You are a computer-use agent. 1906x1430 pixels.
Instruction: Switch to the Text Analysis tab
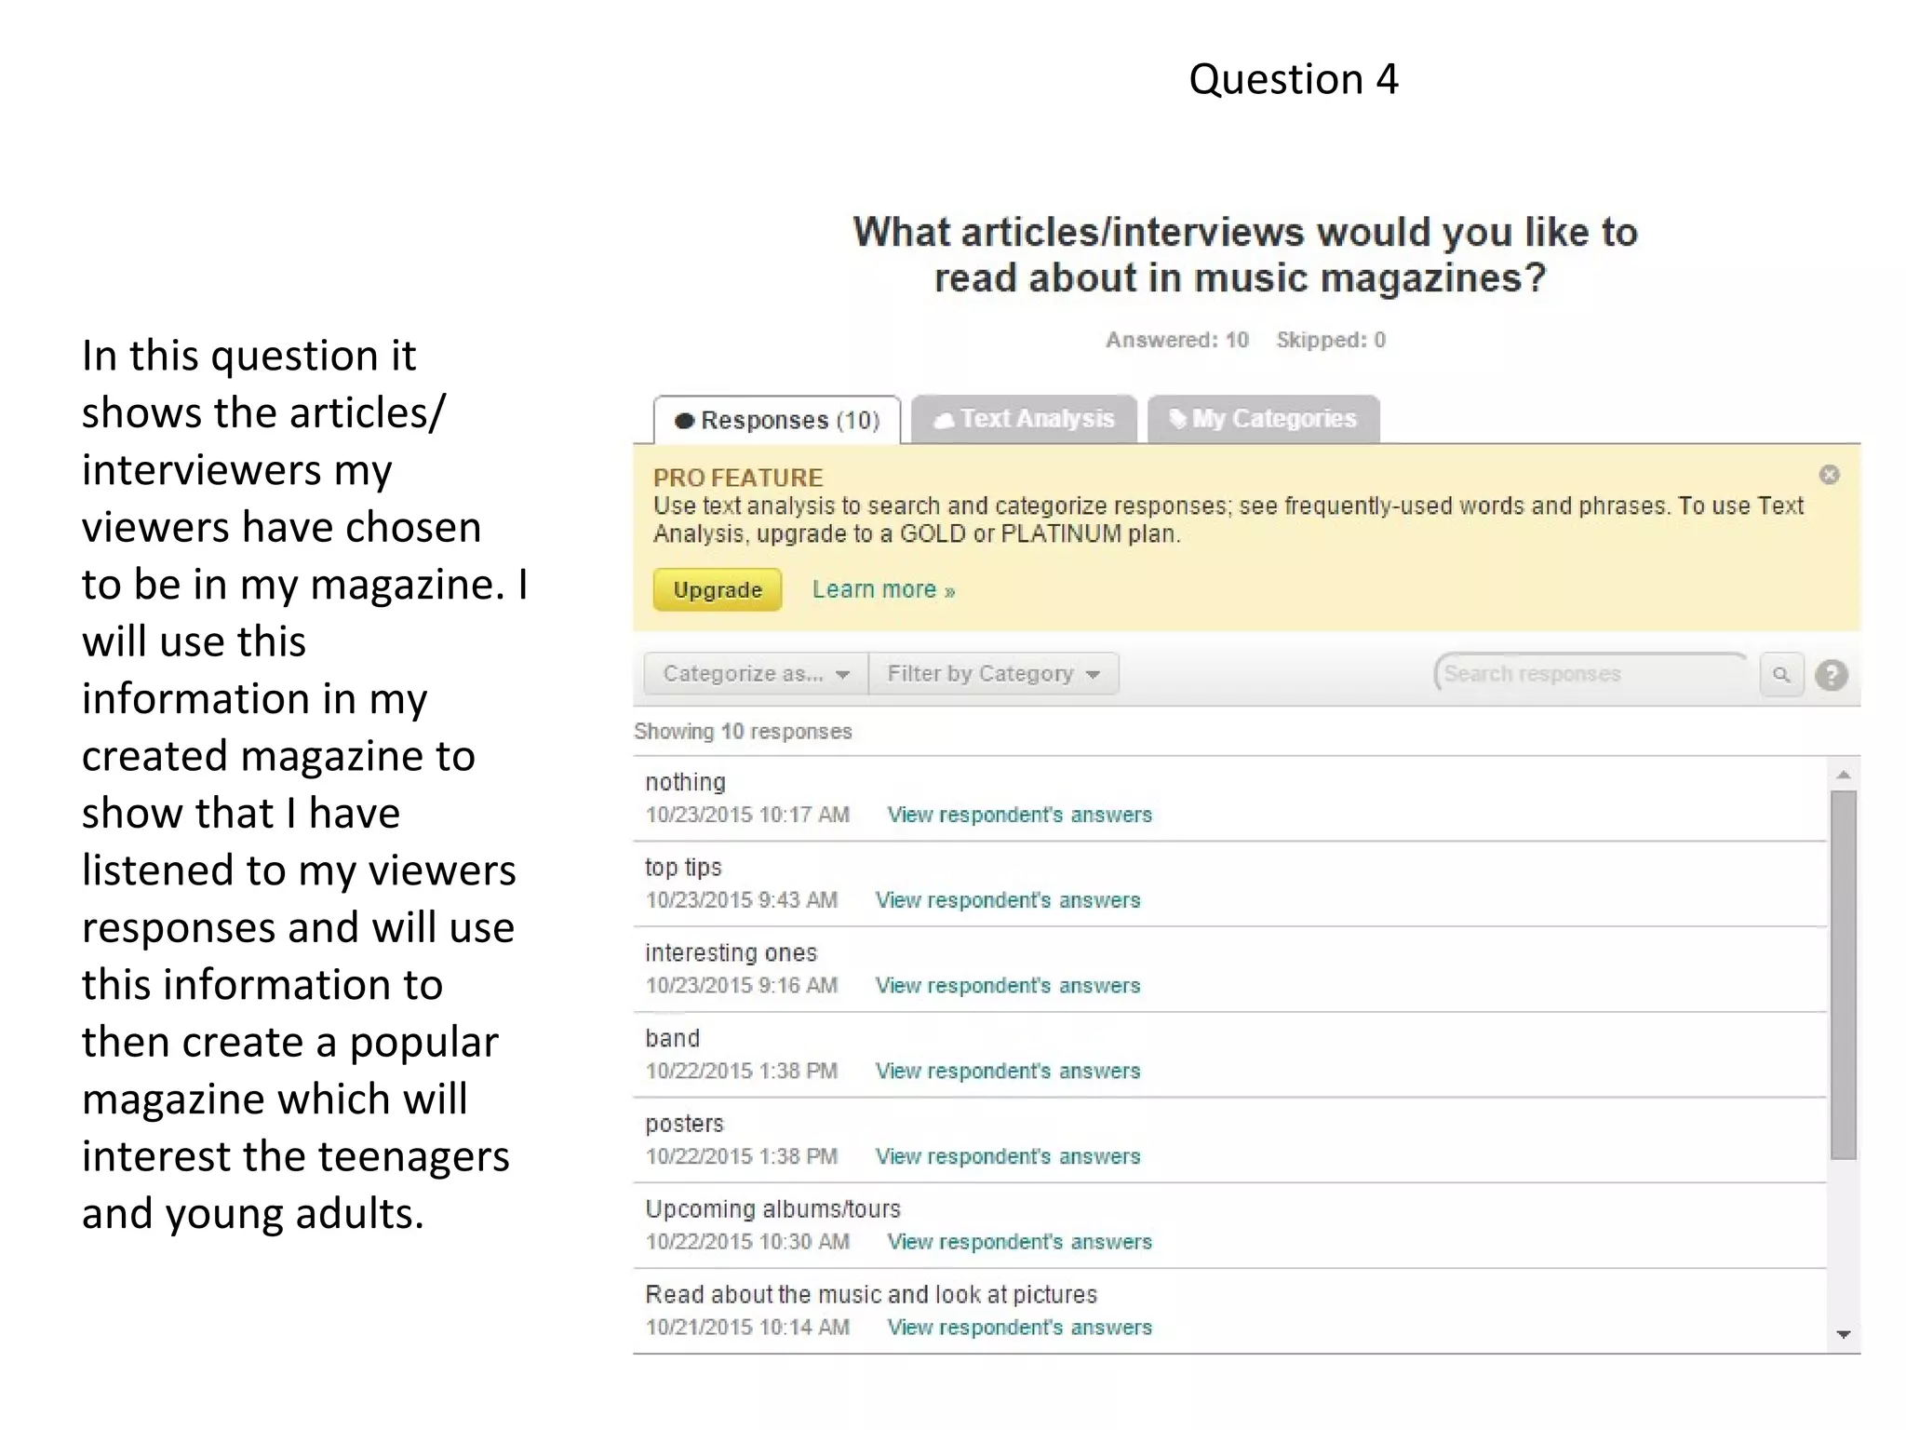(x=1024, y=419)
